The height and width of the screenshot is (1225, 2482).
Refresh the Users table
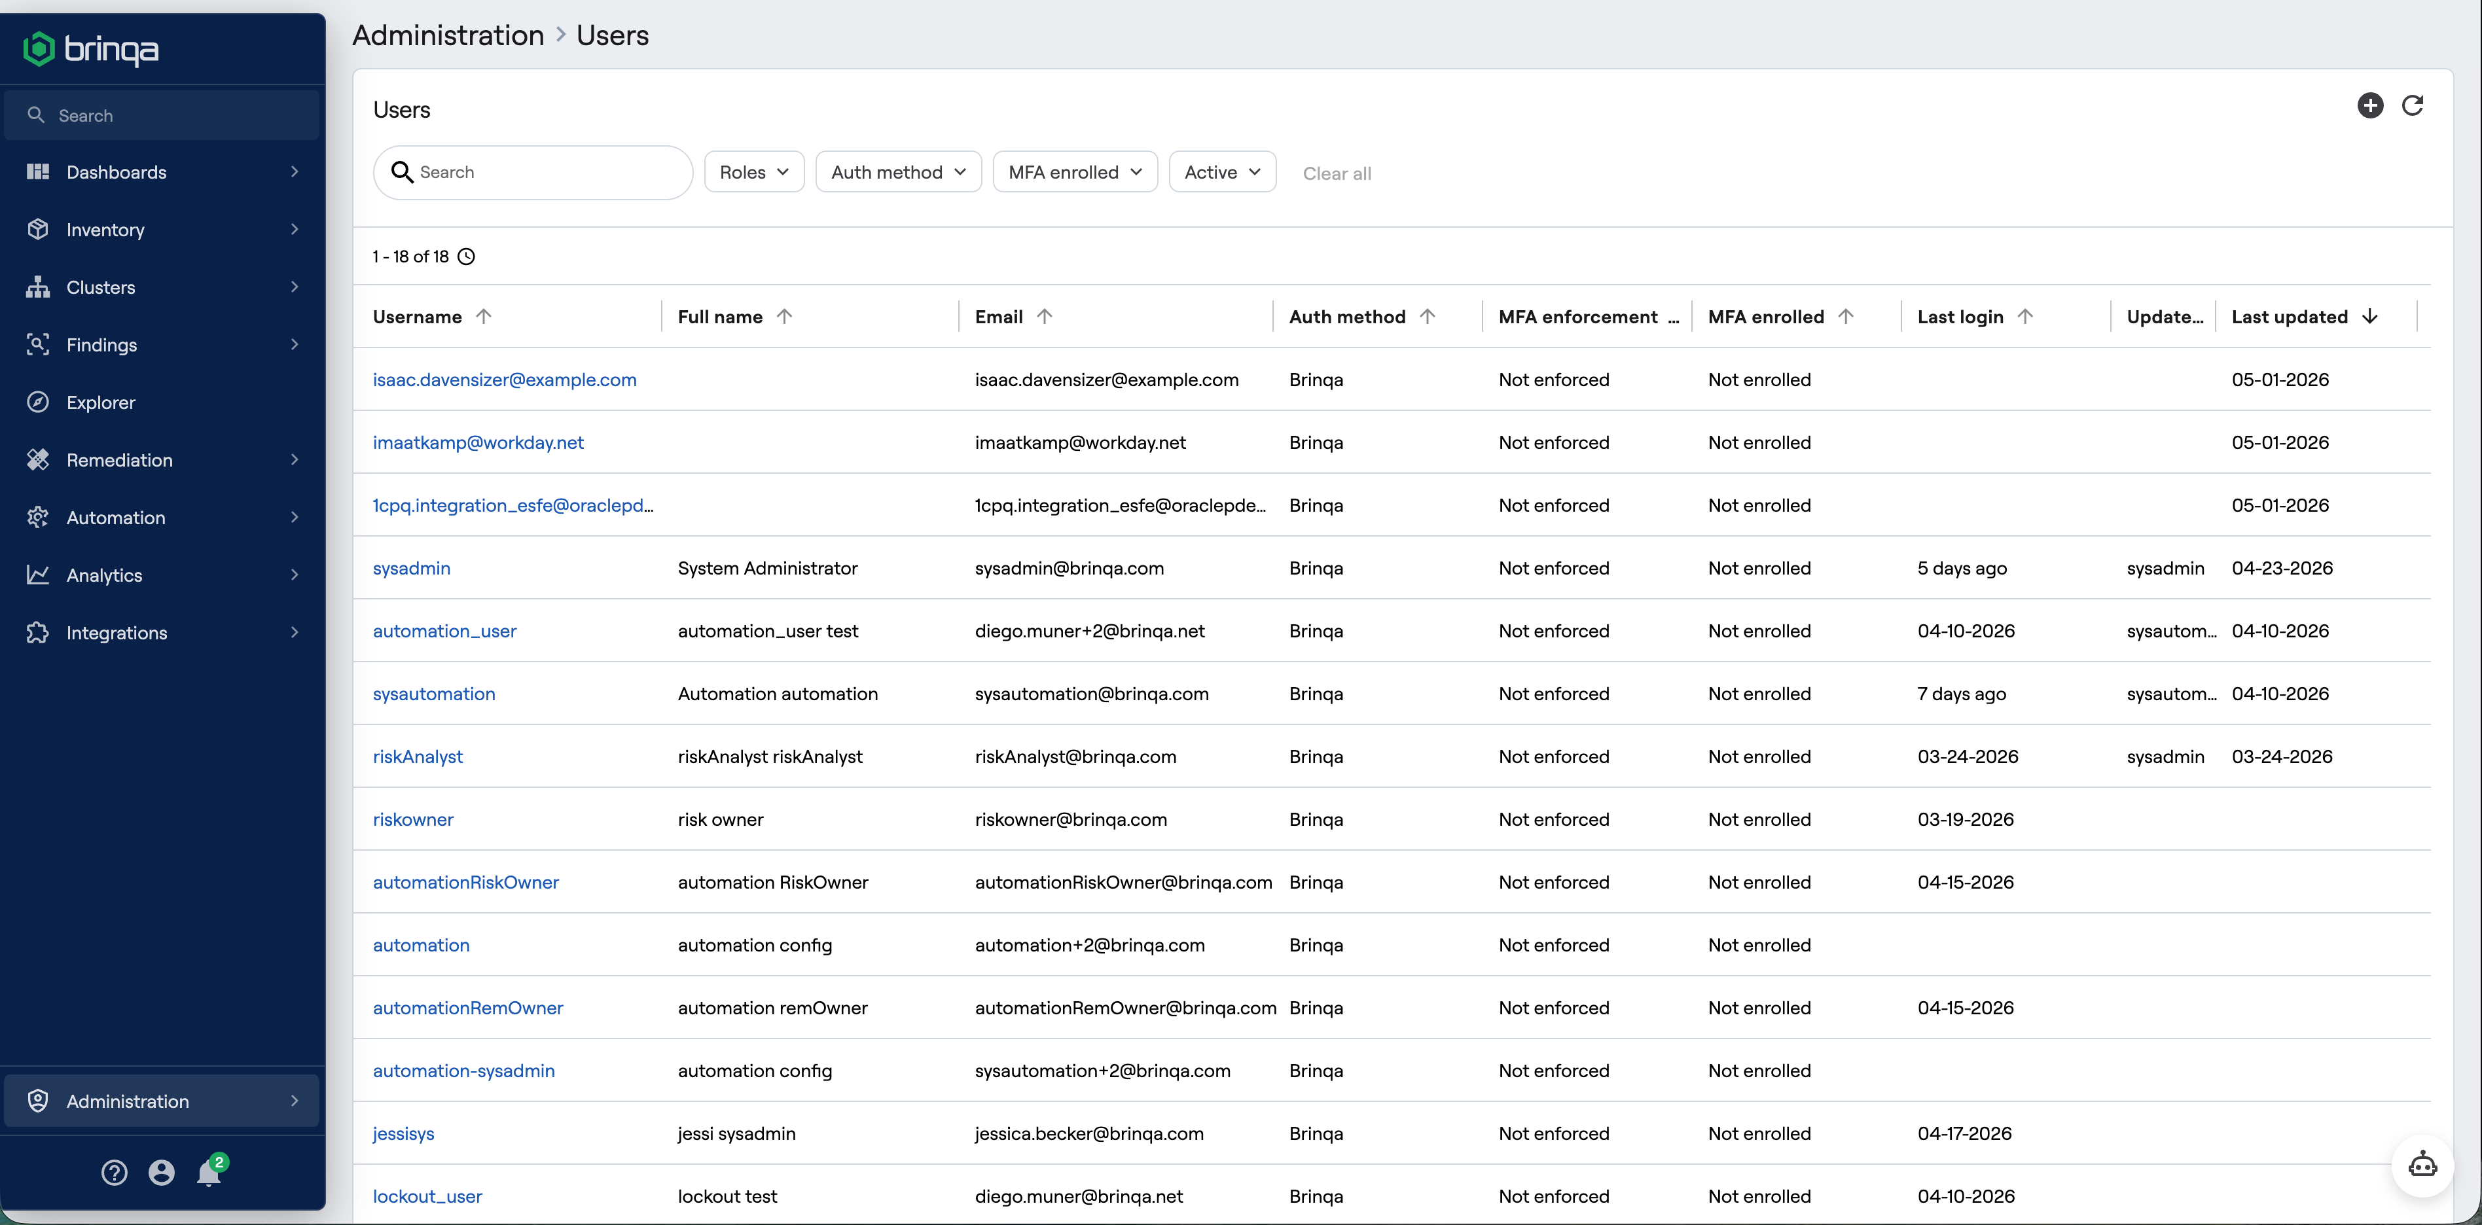coord(2413,106)
